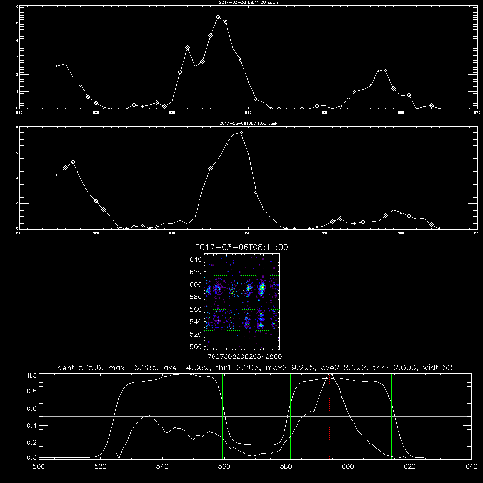The width and height of the screenshot is (483, 483).
Task: Click x-axis label '600' under bottom plot
Action: (x=348, y=467)
